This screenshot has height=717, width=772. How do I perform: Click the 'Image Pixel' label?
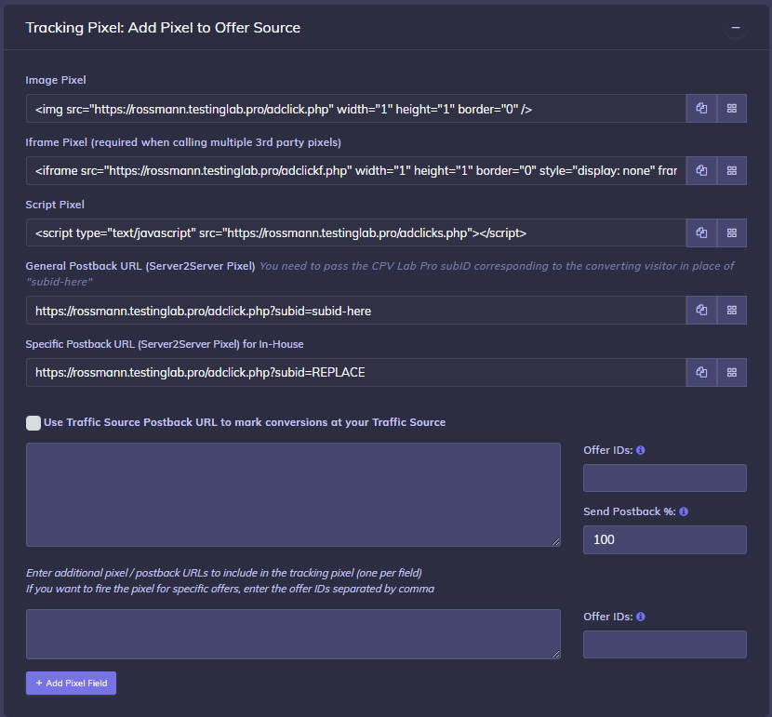click(x=56, y=80)
